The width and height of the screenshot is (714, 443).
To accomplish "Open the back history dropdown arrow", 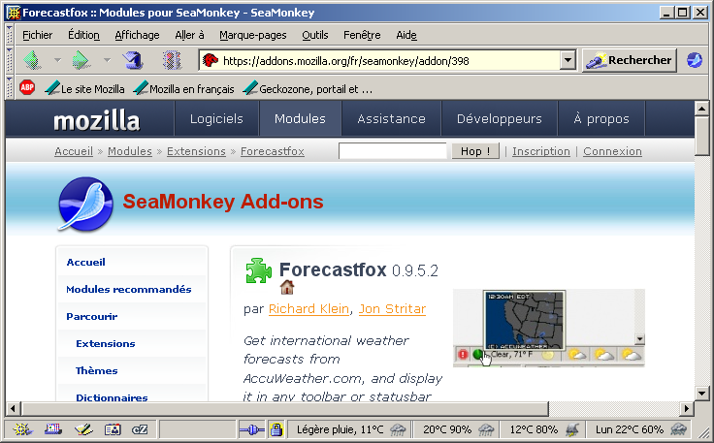I will [x=57, y=60].
